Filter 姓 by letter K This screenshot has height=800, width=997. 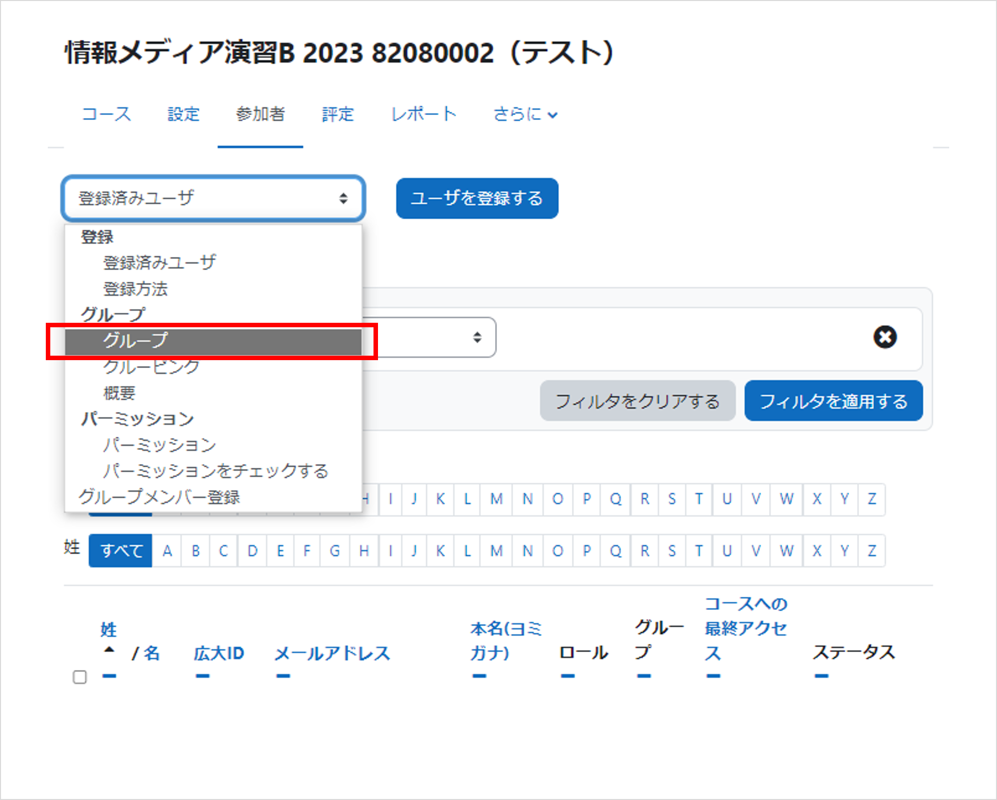pos(440,551)
